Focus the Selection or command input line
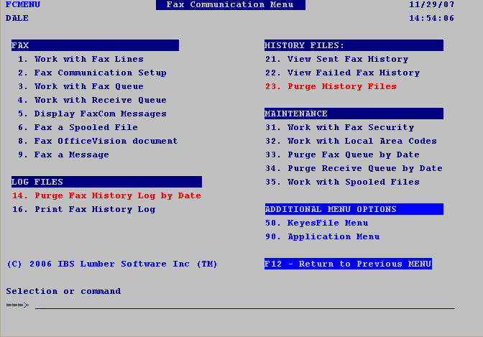This screenshot has width=483, height=337. 245,305
